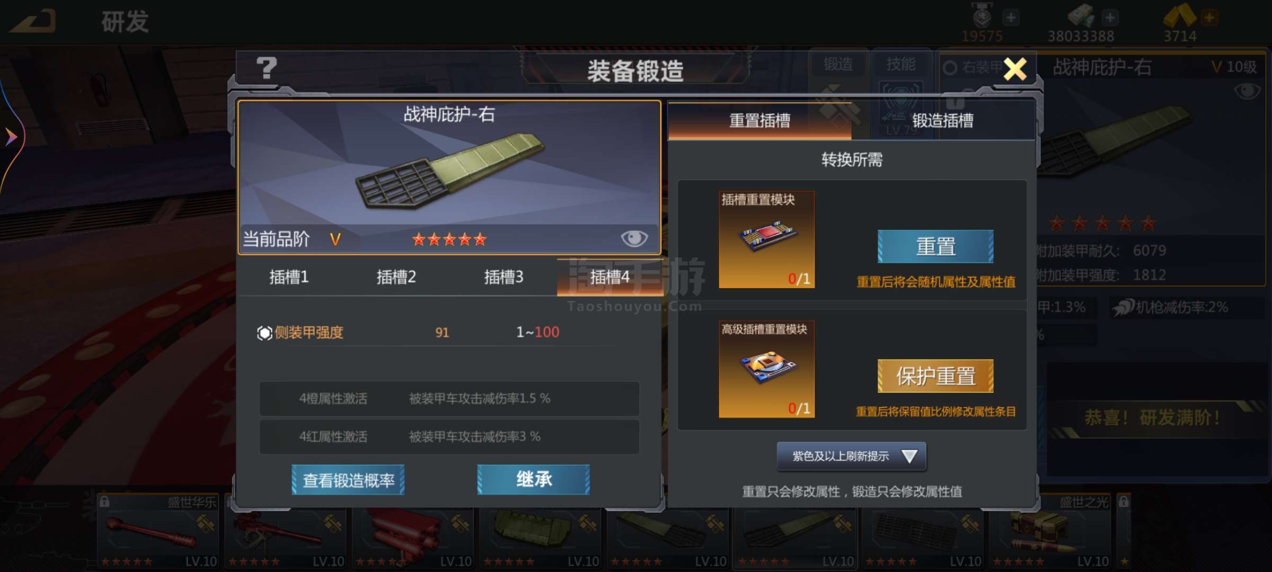Image resolution: width=1272 pixels, height=572 pixels.
Task: Add more cash with plus icon
Action: 1110,17
